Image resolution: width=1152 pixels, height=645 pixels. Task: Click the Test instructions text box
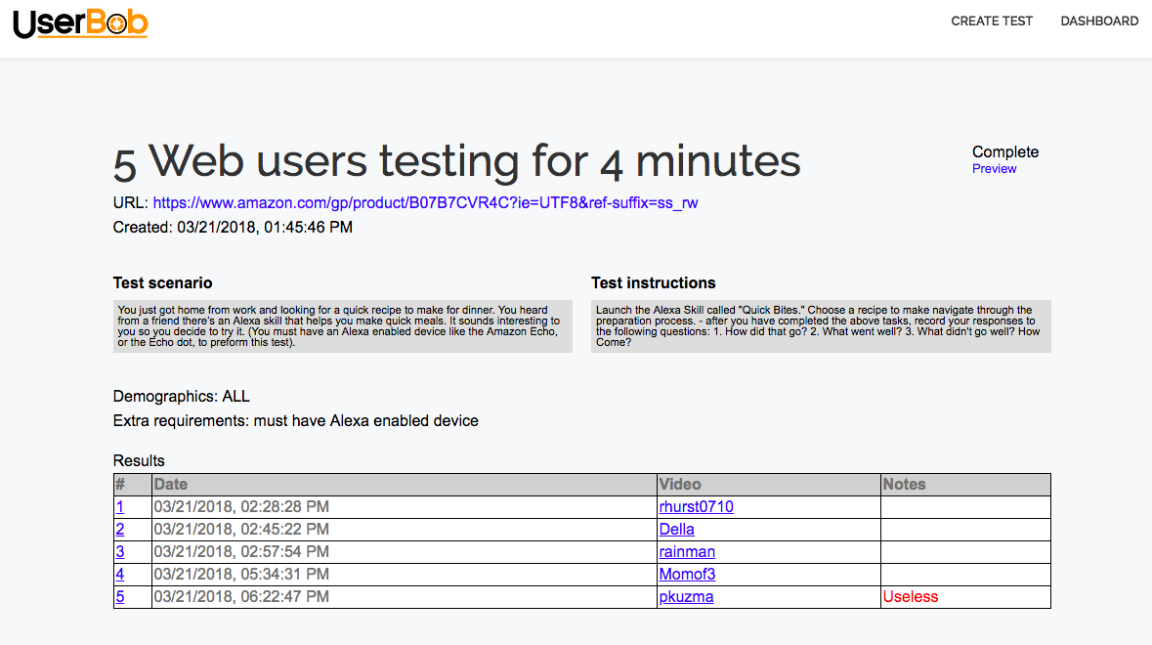pos(820,325)
